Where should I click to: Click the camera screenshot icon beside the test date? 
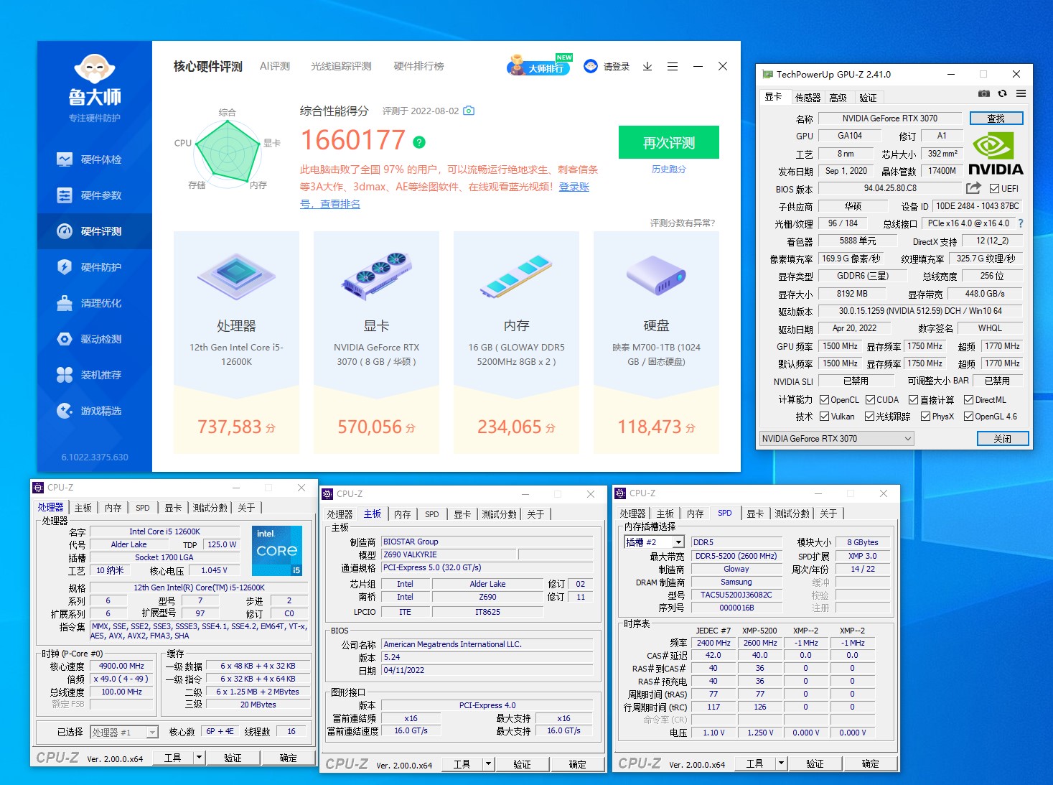pyautogui.click(x=469, y=111)
